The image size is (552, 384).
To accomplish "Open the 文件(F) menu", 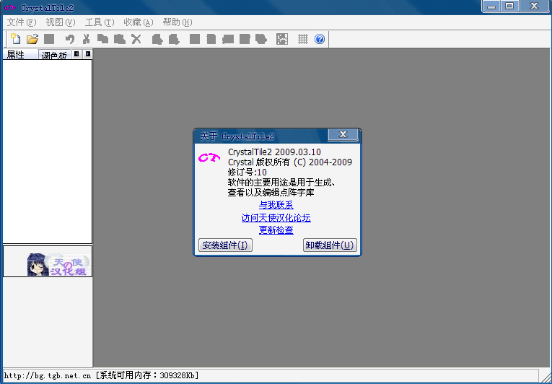I will [22, 22].
